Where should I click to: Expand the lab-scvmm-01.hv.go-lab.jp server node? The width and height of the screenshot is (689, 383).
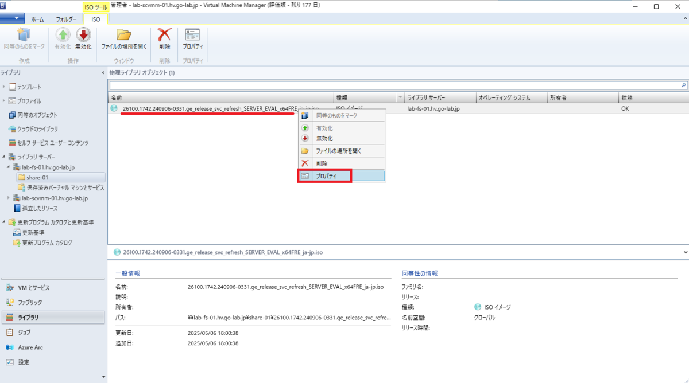click(9, 198)
